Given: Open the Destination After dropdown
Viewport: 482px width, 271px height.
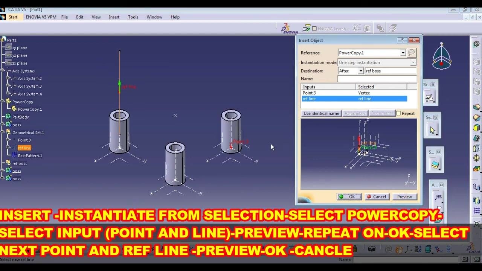Looking at the screenshot, I should pos(360,71).
